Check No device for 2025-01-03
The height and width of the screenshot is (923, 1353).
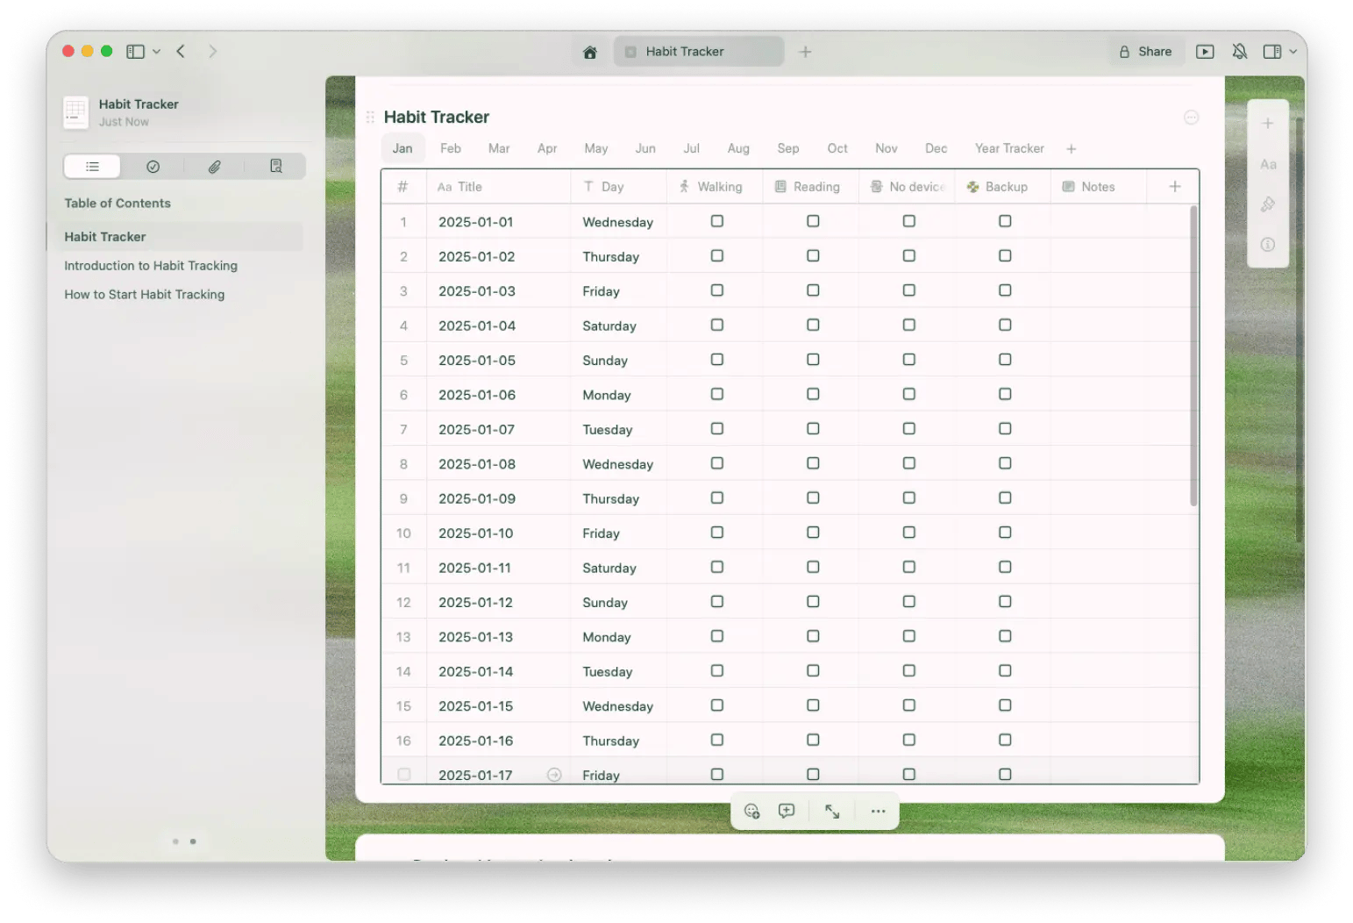pyautogui.click(x=909, y=290)
